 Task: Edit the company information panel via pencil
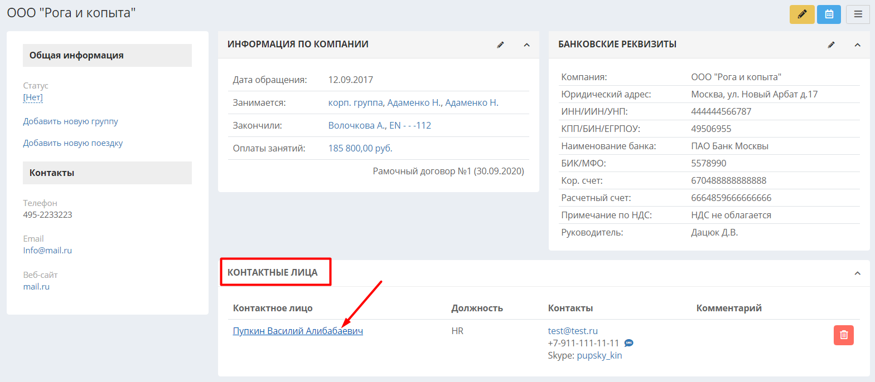click(501, 45)
